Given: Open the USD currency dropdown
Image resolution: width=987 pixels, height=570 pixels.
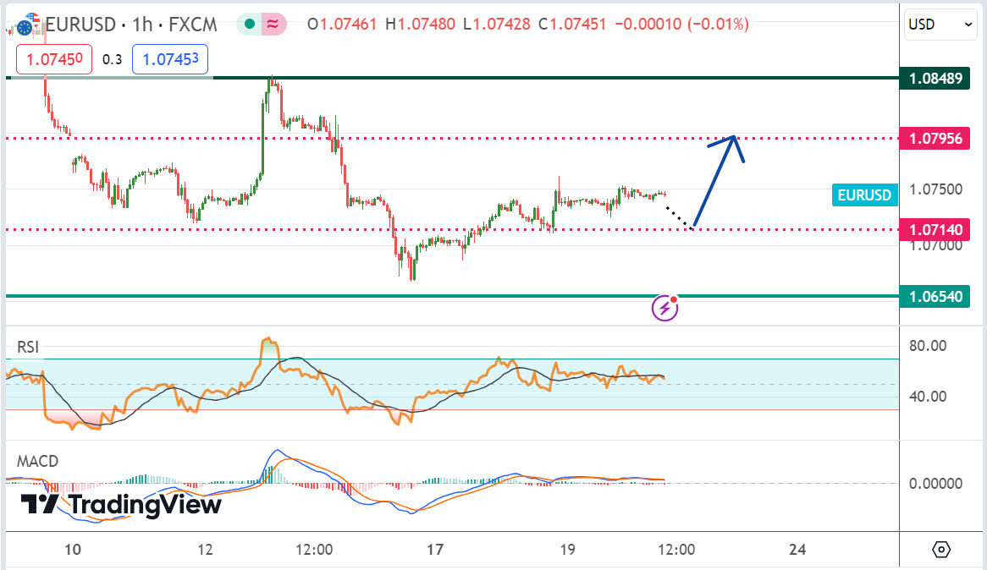Looking at the screenshot, I should tap(940, 25).
